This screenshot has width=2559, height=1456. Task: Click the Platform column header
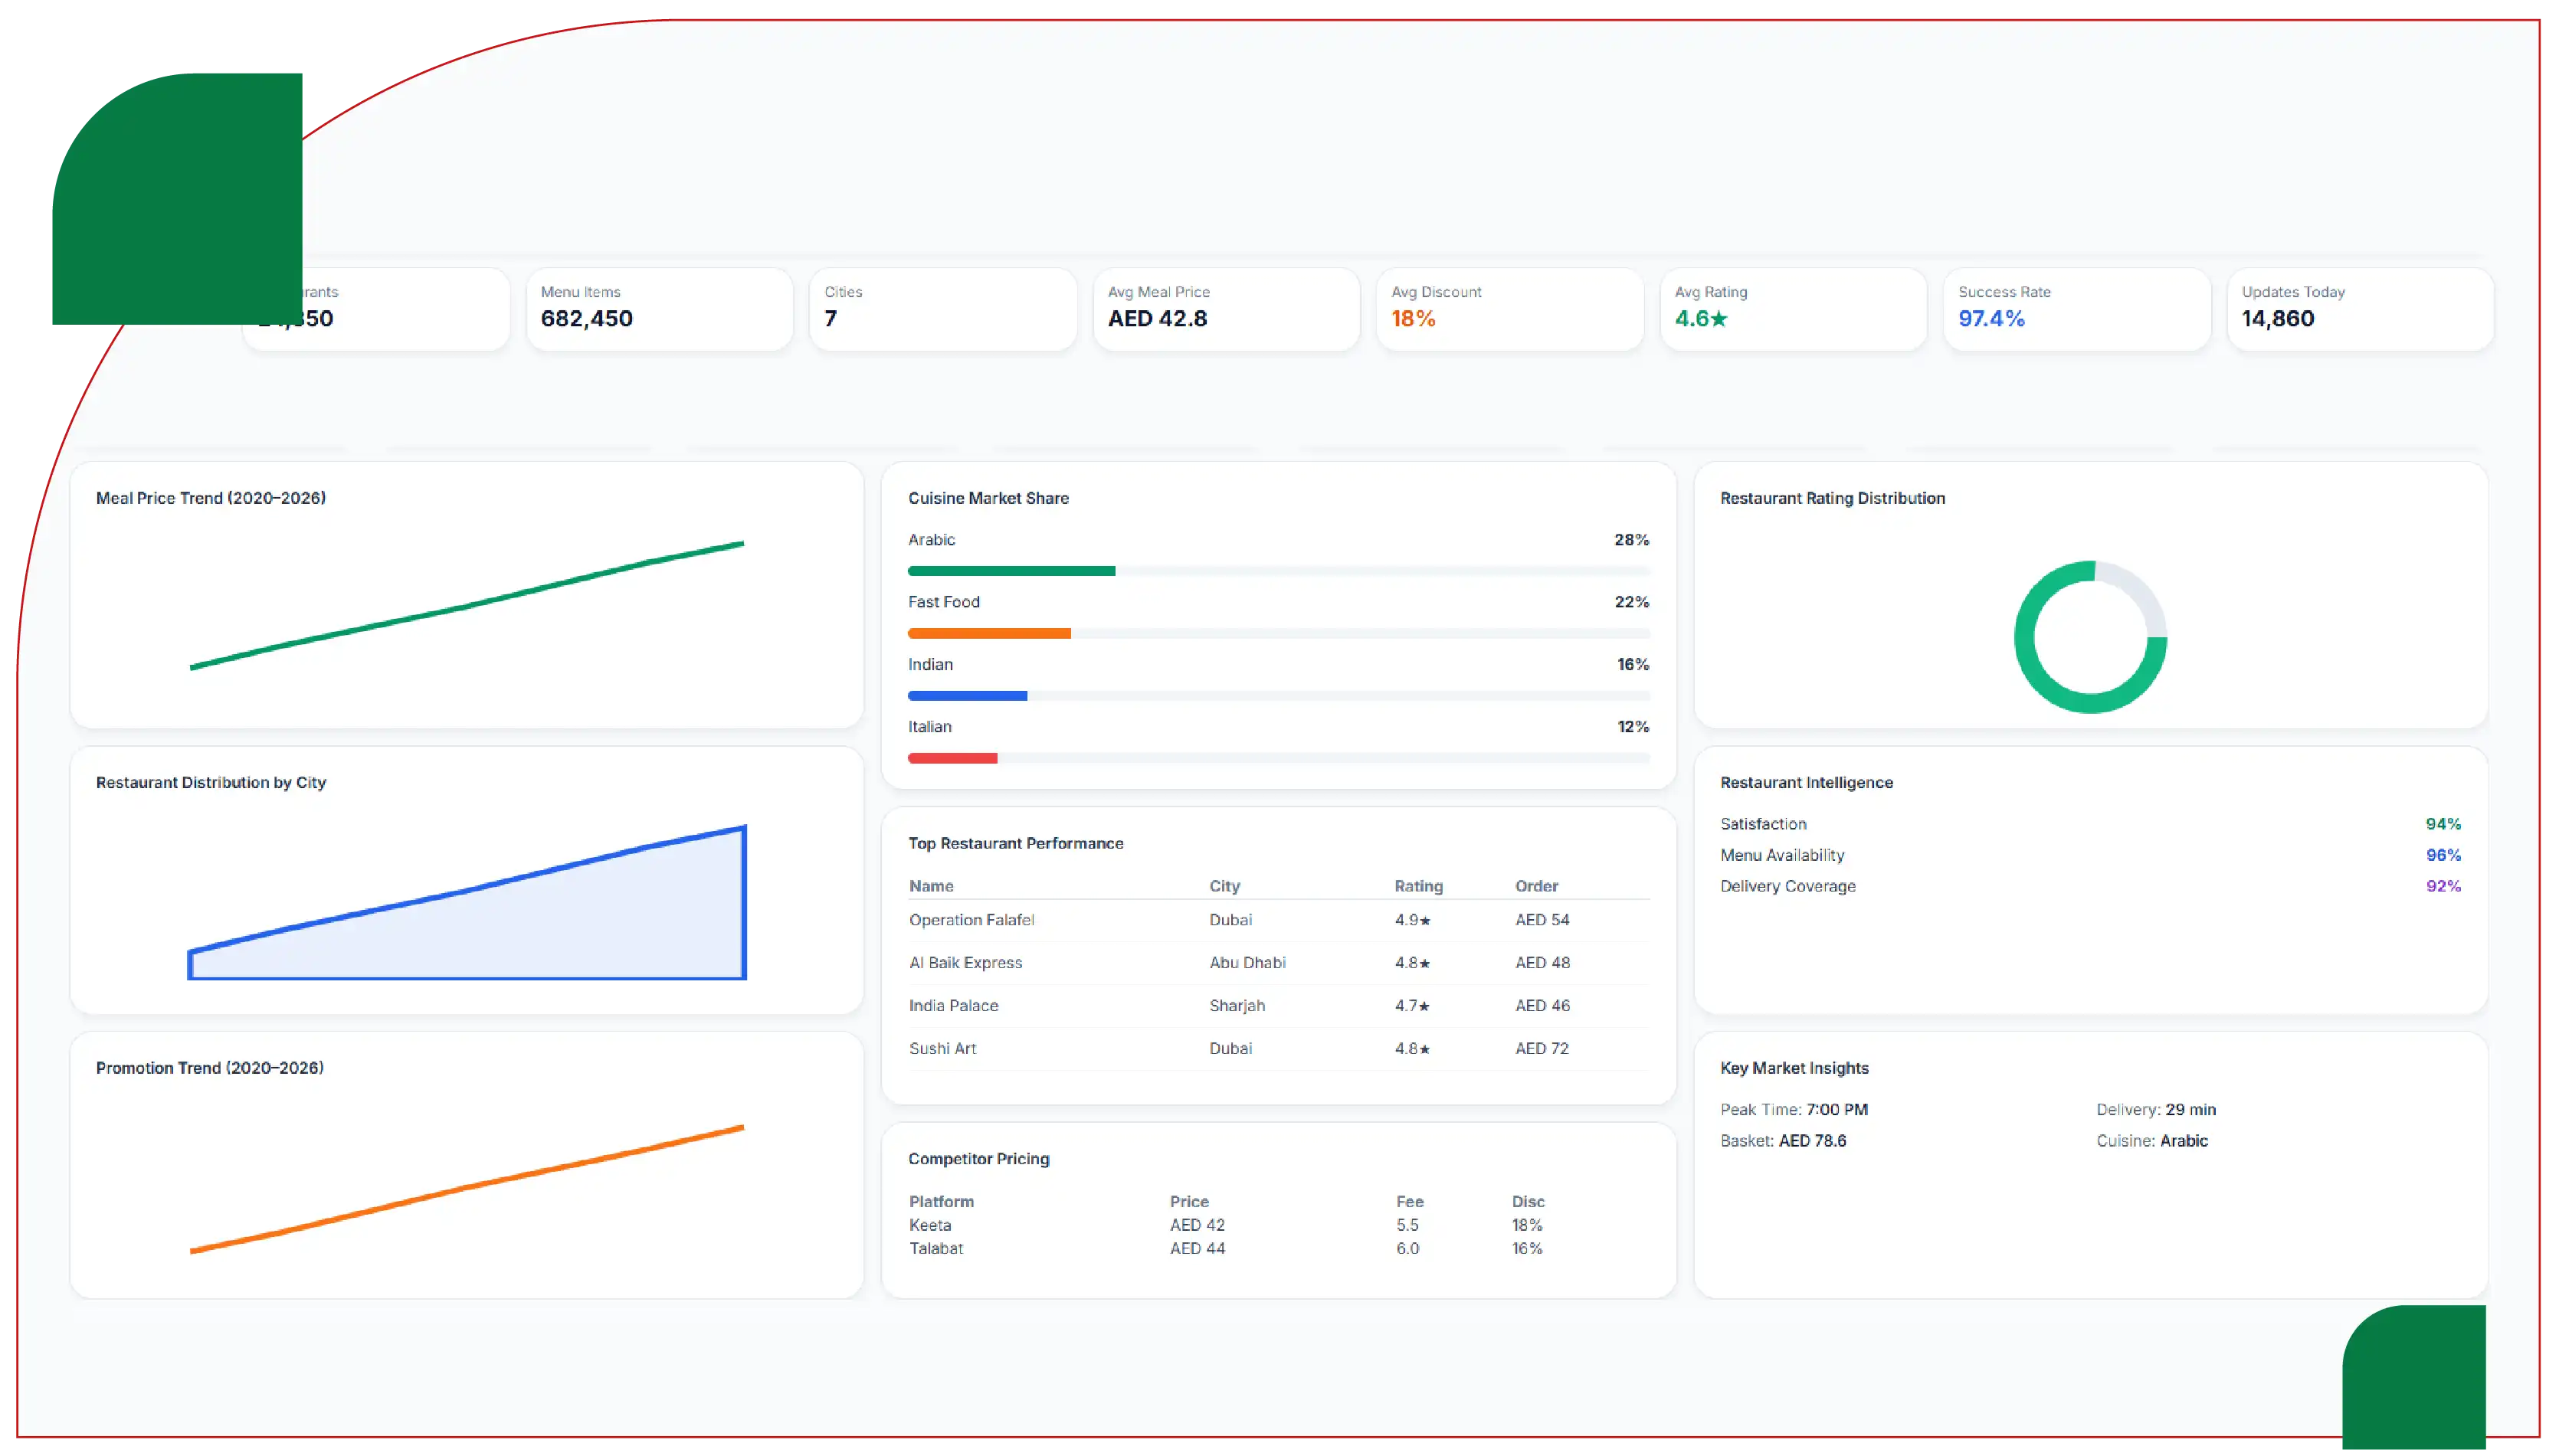point(941,1201)
